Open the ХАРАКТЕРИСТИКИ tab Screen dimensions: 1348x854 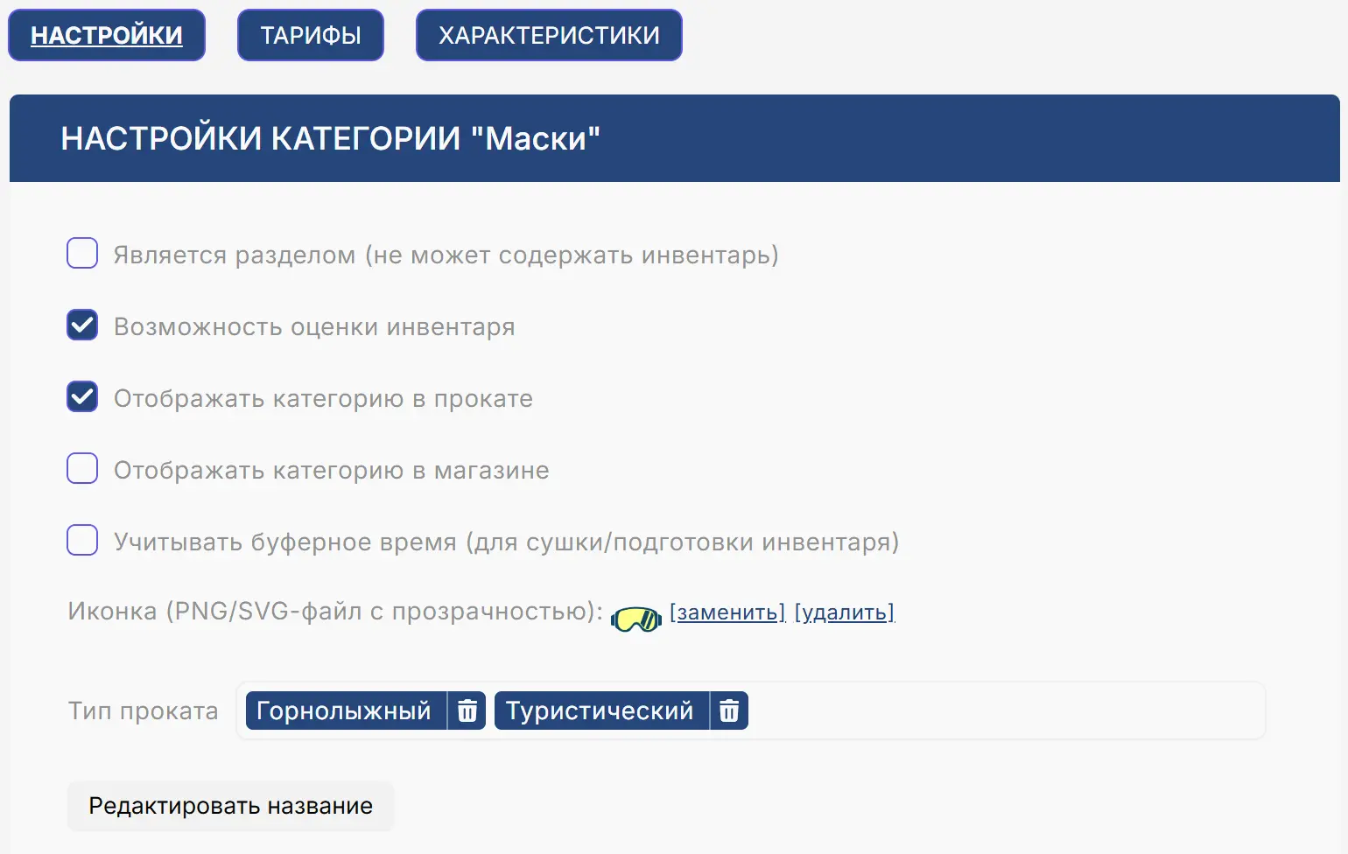coord(548,35)
